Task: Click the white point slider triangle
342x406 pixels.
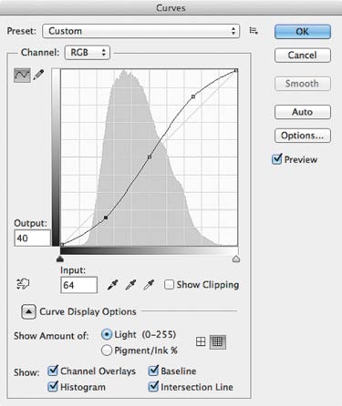Action: [x=236, y=259]
